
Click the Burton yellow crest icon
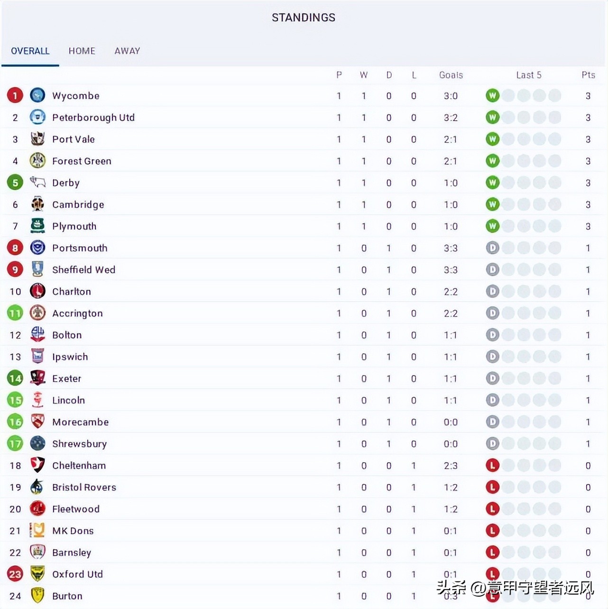37,595
